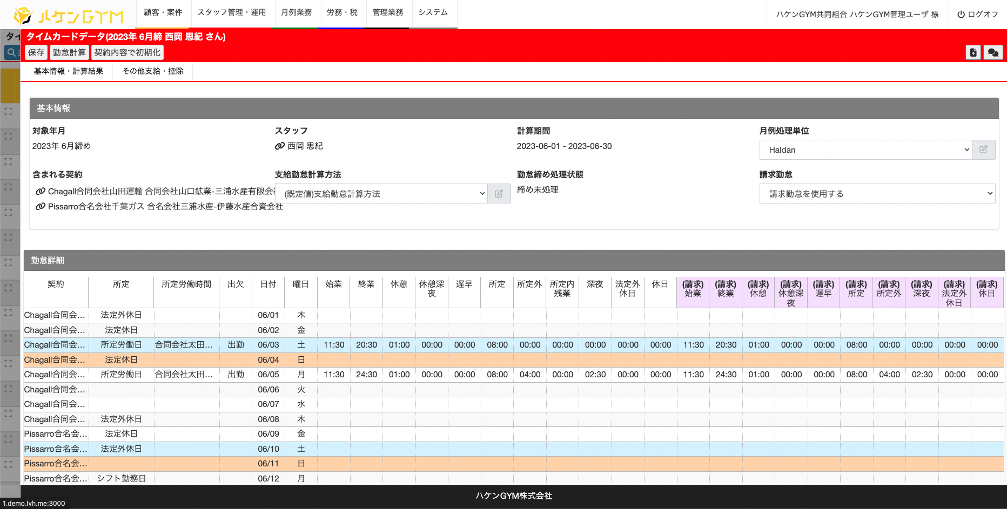
Task: Switch to 基本情報・計算結果 tab
Action: pos(68,71)
